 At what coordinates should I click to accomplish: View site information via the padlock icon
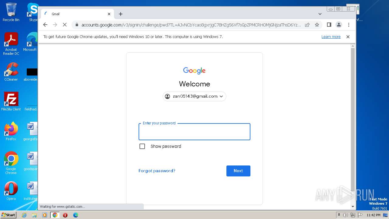[x=77, y=25]
